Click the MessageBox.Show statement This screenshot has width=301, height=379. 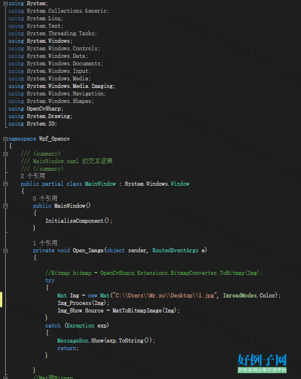106,341
